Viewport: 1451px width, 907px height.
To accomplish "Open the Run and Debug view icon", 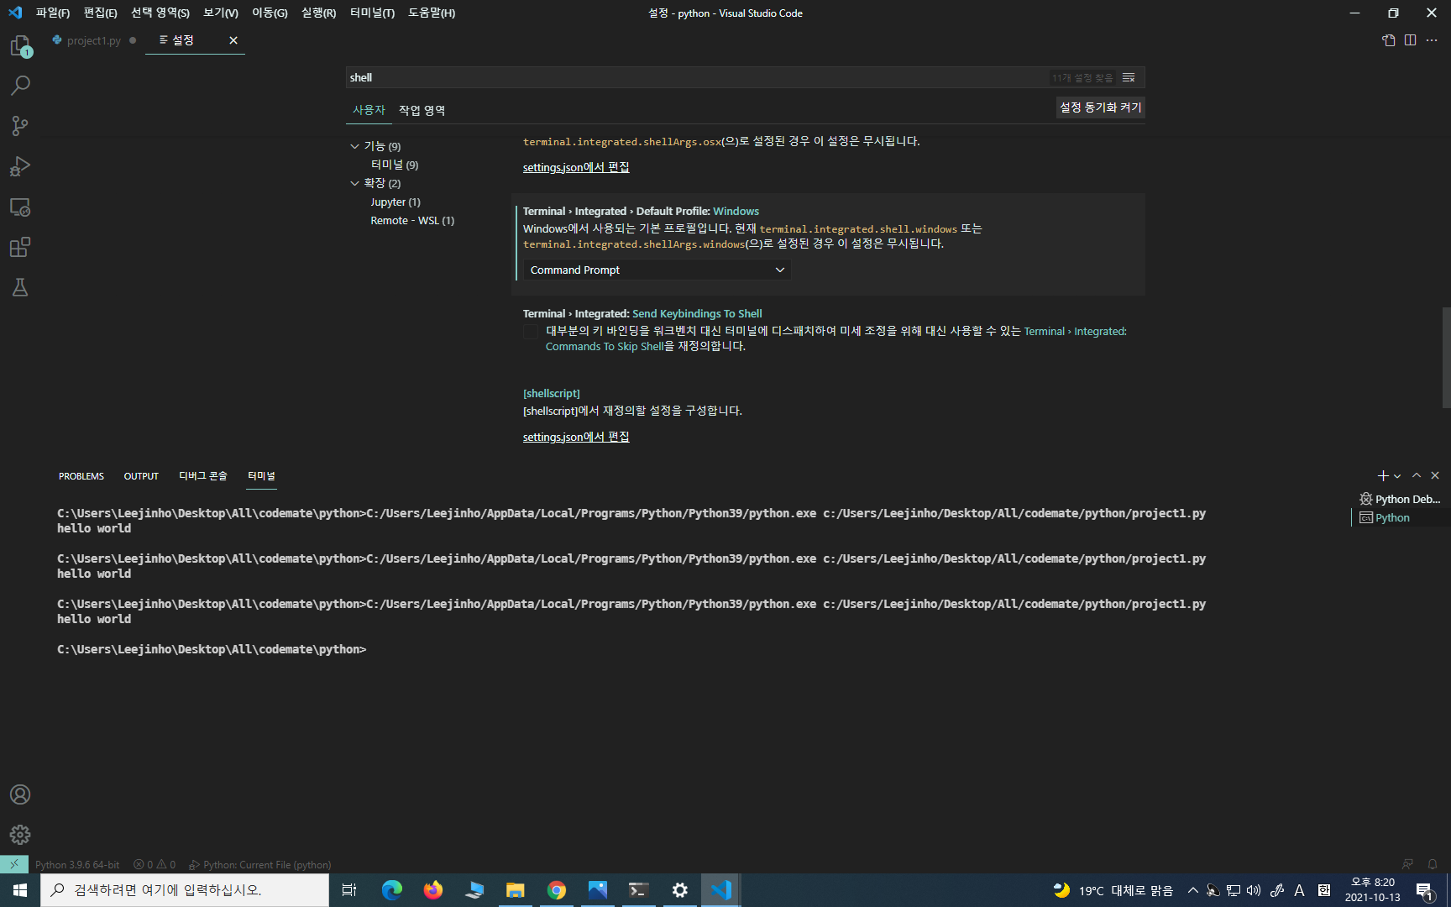I will point(20,166).
